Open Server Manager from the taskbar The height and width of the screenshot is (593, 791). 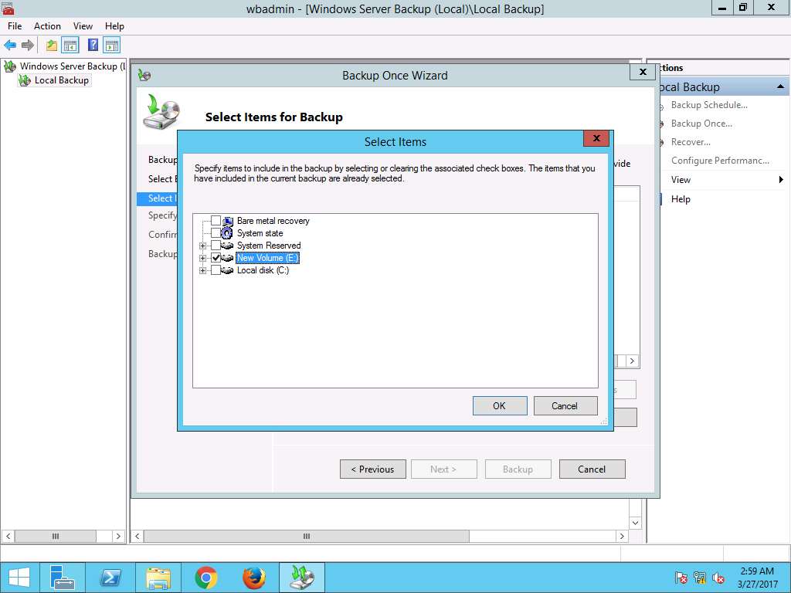63,578
